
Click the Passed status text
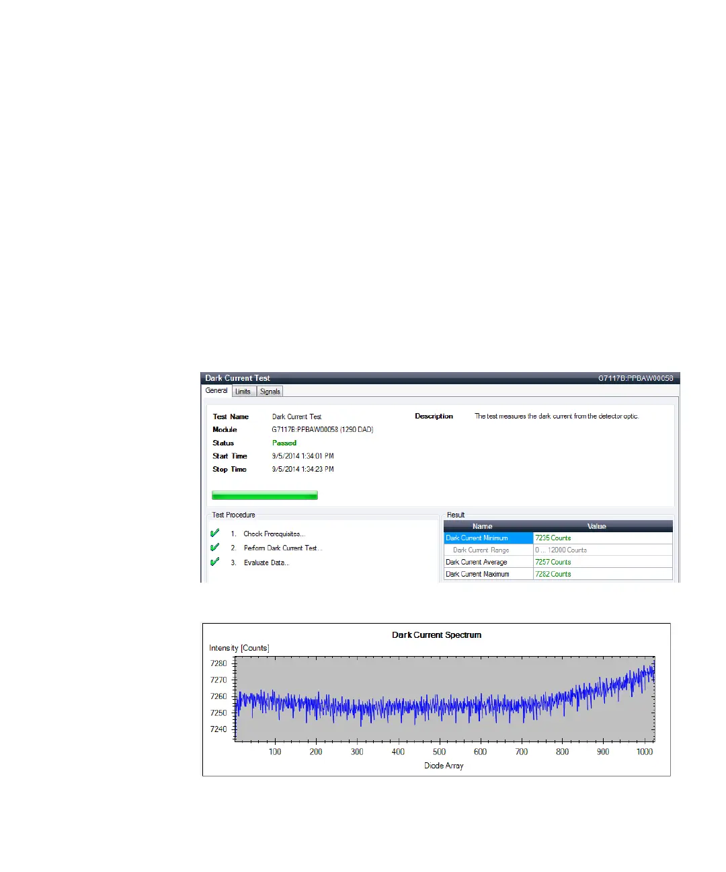tap(284, 443)
